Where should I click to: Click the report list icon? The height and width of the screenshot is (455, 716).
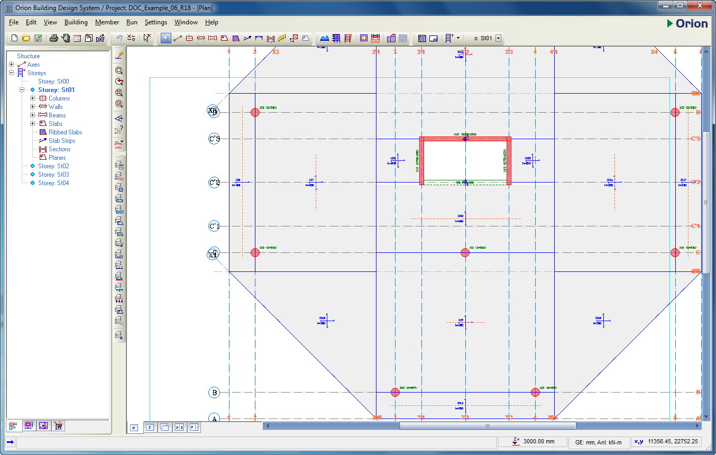click(x=422, y=38)
